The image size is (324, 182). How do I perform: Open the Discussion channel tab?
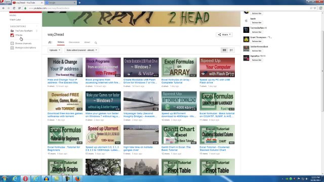(74, 42)
